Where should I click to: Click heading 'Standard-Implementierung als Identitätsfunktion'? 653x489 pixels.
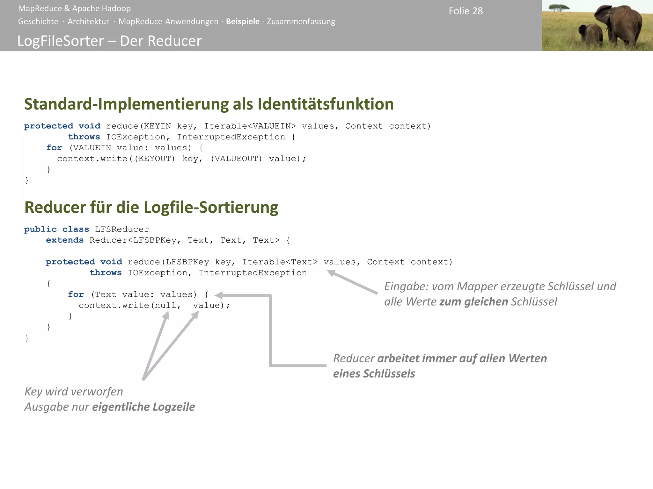point(209,104)
